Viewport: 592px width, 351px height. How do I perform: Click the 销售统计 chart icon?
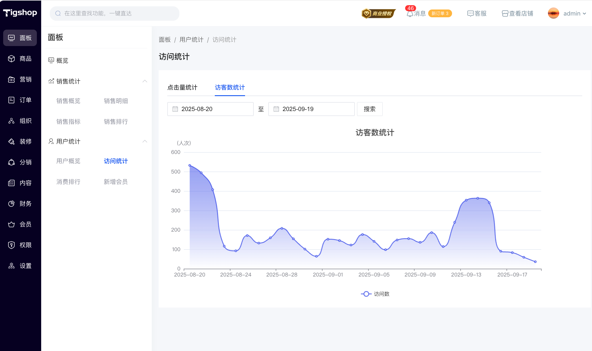[x=51, y=81]
